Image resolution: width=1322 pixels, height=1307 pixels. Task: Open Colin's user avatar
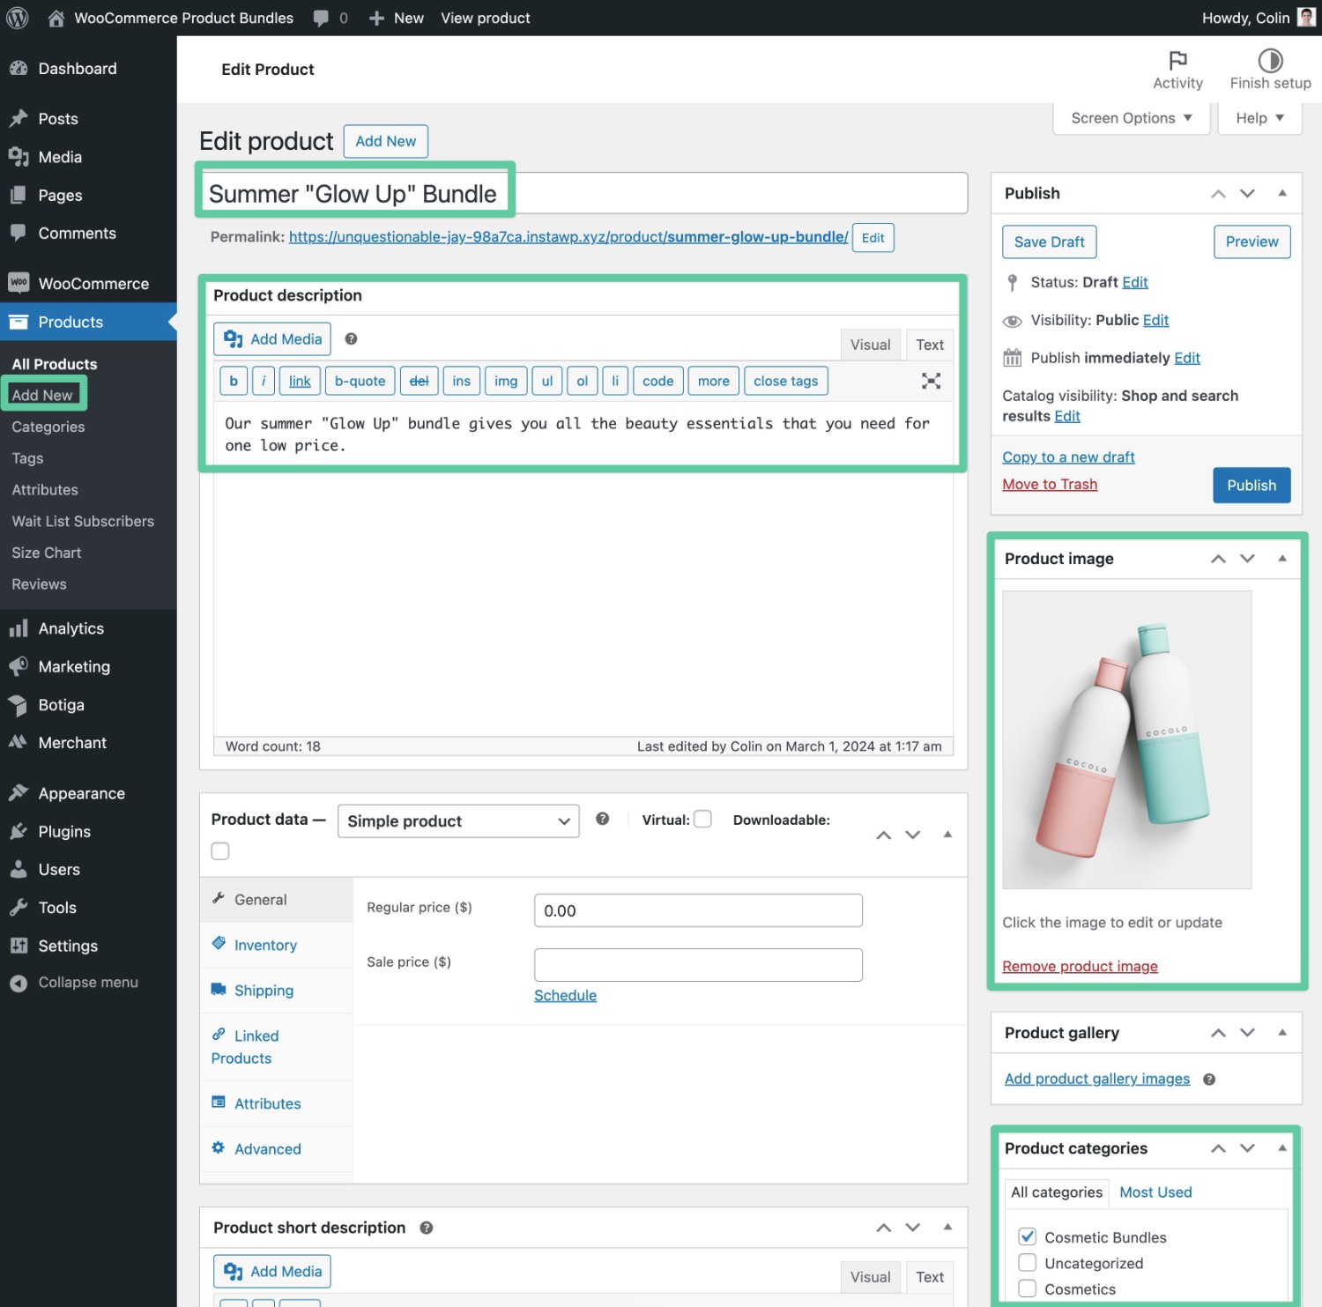pyautogui.click(x=1306, y=18)
